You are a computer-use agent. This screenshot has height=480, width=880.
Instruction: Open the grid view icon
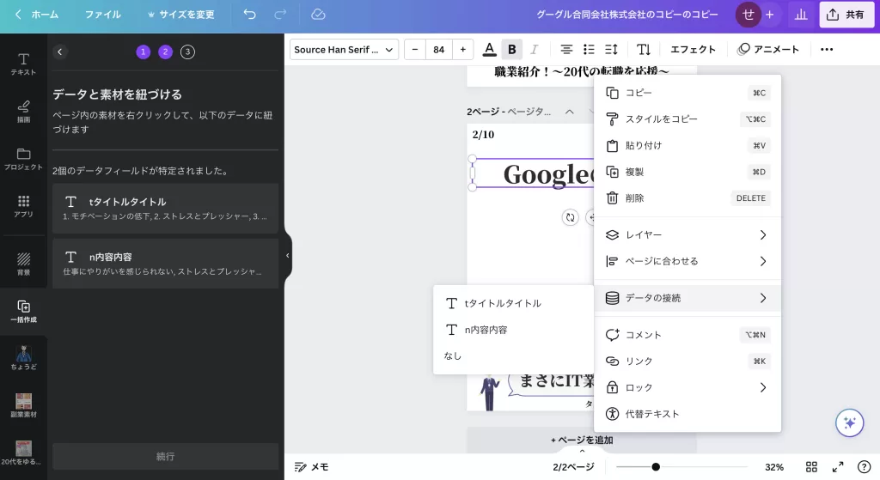pos(811,466)
